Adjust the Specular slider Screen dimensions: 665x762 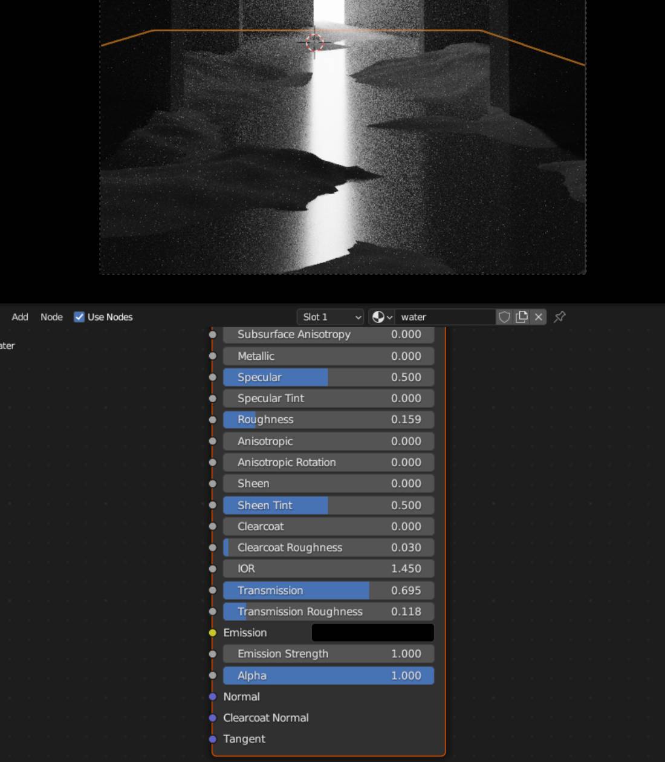(x=329, y=377)
